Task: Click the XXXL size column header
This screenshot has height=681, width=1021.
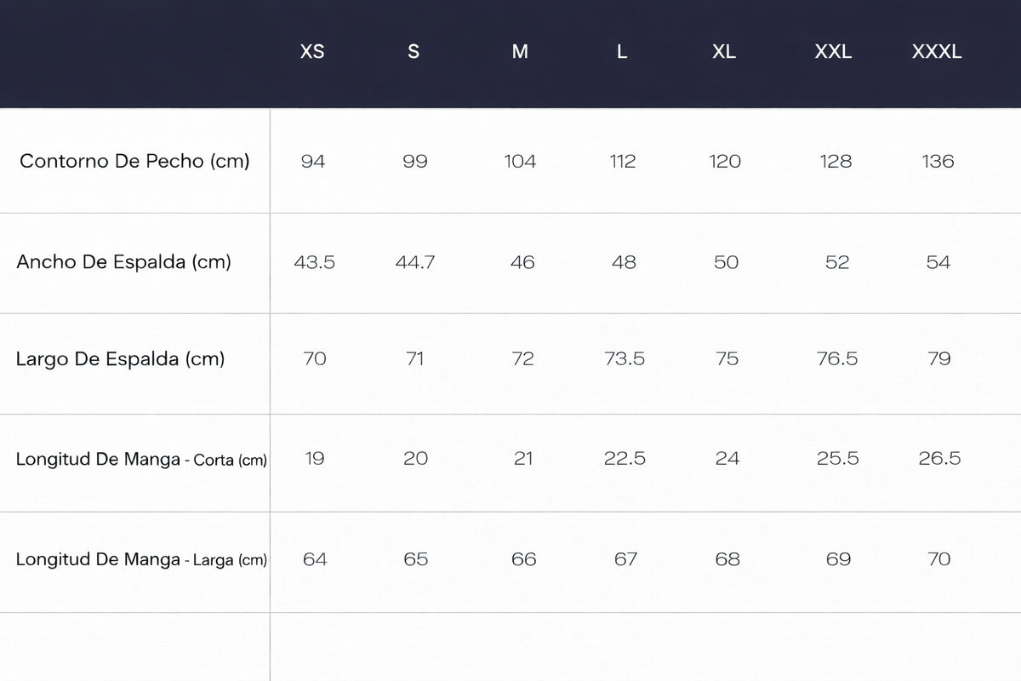Action: tap(937, 52)
